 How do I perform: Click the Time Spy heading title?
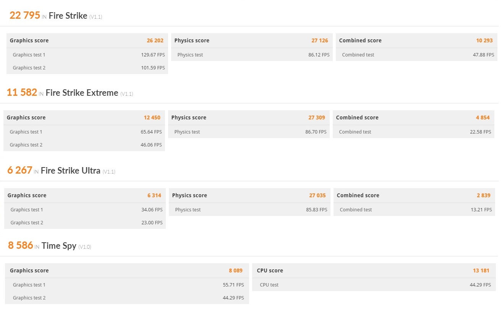pyautogui.click(x=59, y=246)
